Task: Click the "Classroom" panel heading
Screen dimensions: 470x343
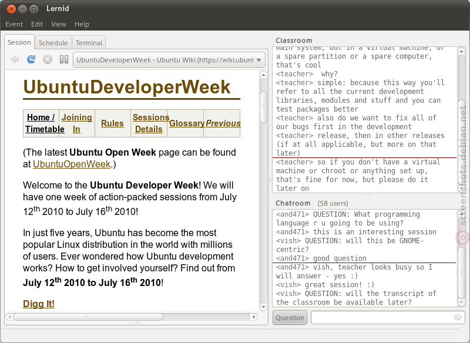Action: tap(294, 41)
